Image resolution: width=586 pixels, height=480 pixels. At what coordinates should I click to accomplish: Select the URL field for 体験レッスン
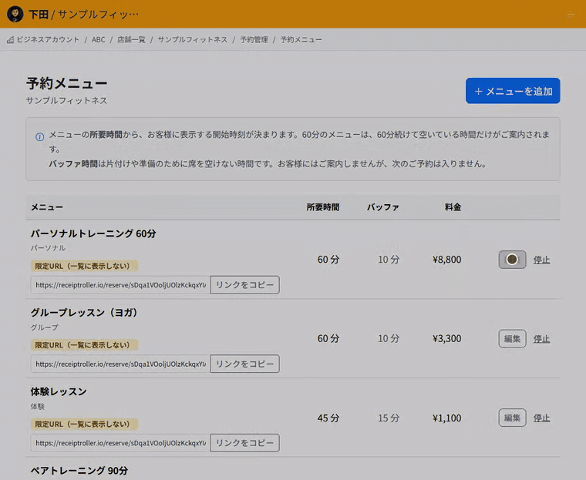point(120,443)
